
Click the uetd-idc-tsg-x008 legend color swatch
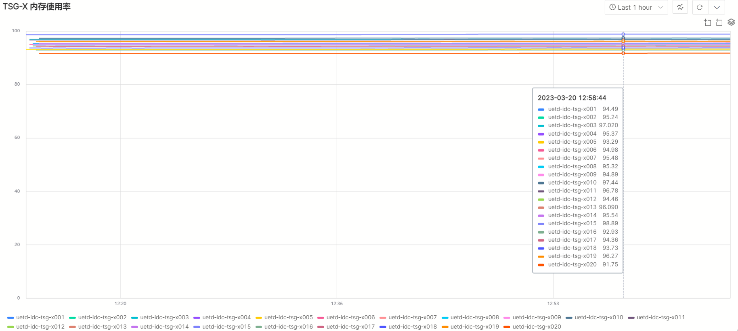(x=445, y=318)
